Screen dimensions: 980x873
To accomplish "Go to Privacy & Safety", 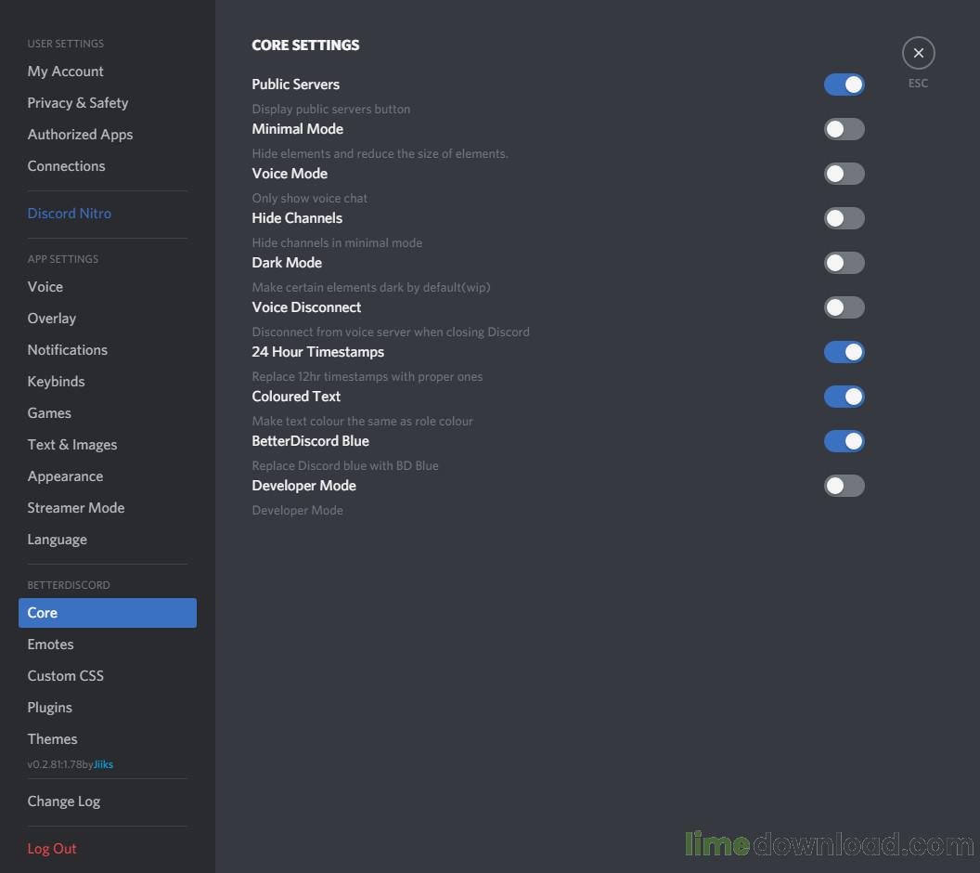I will (x=108, y=102).
